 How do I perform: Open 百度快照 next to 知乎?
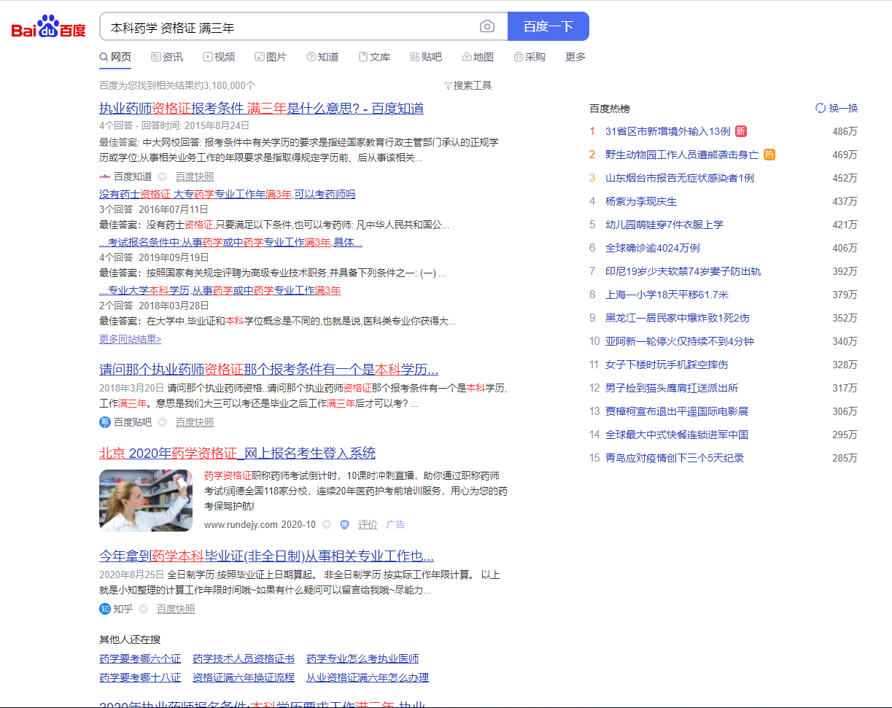[176, 609]
